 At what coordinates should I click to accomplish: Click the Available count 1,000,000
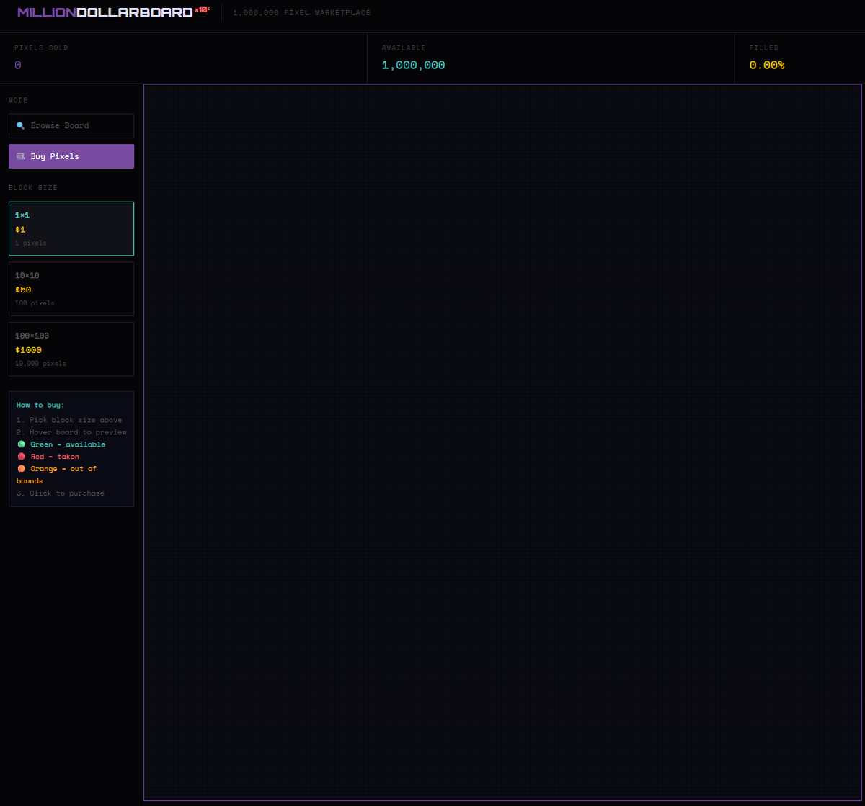pyautogui.click(x=413, y=66)
